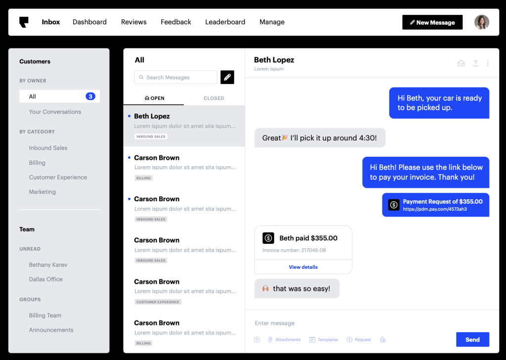Screen dimensions: 506x360
Task: Open the pdm.pay.com payment link
Action: click(435, 209)
